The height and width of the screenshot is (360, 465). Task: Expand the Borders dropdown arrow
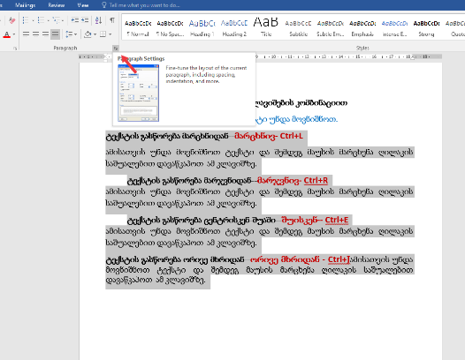click(110, 34)
